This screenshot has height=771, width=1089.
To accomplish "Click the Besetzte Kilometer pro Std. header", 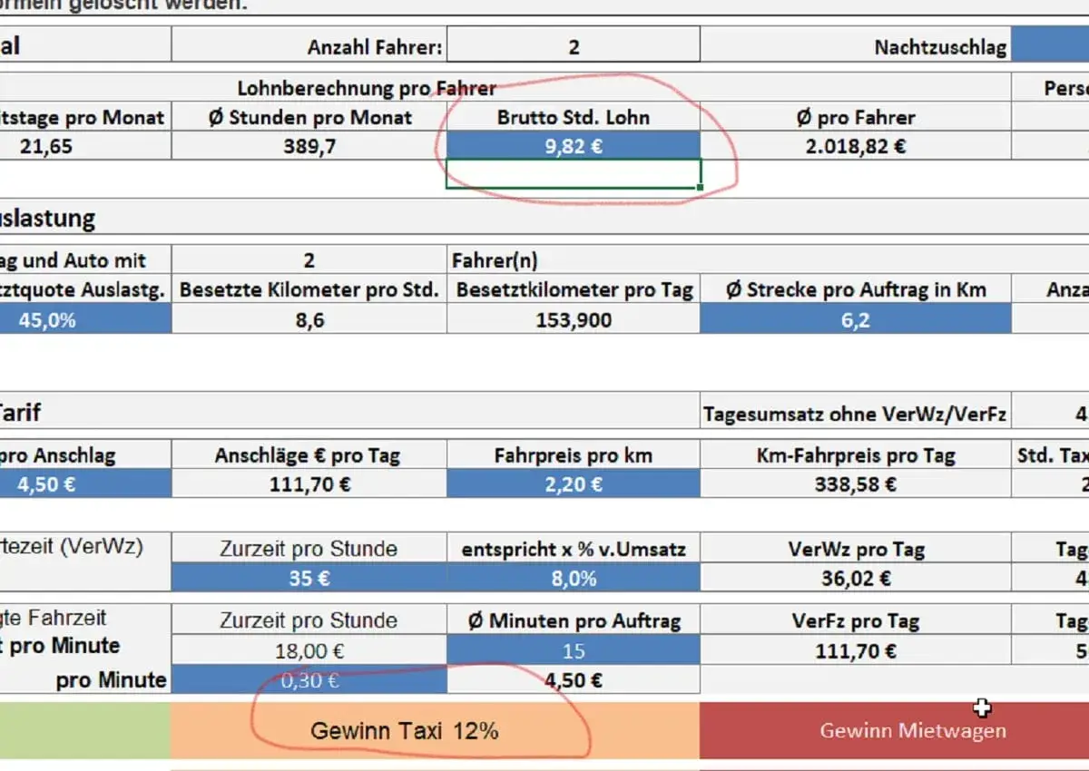I will click(309, 289).
